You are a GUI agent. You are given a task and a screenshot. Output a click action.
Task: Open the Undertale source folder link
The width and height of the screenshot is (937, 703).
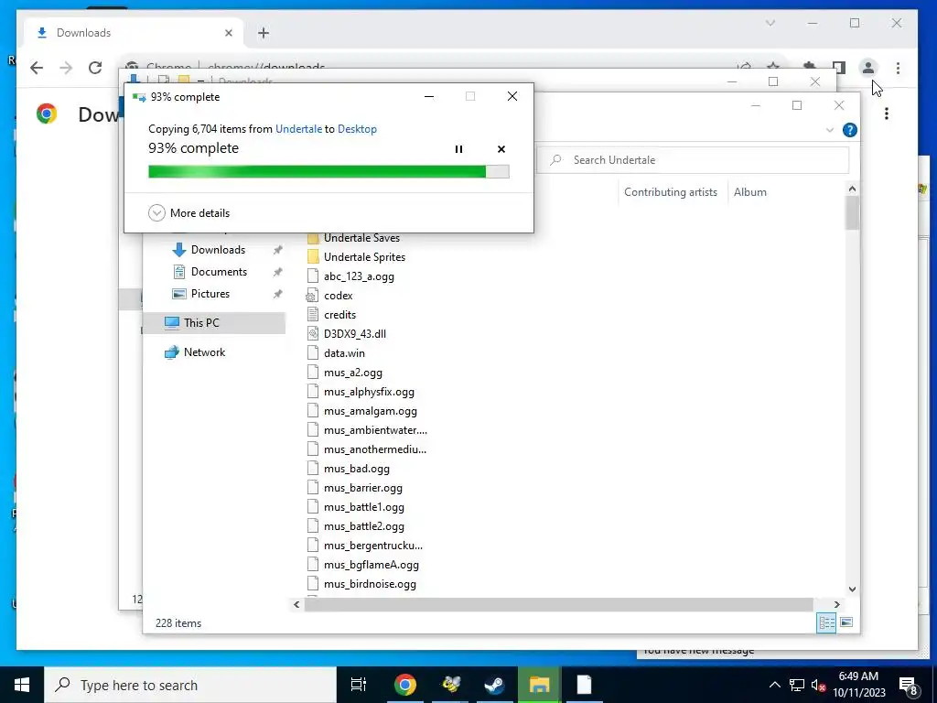tap(298, 128)
